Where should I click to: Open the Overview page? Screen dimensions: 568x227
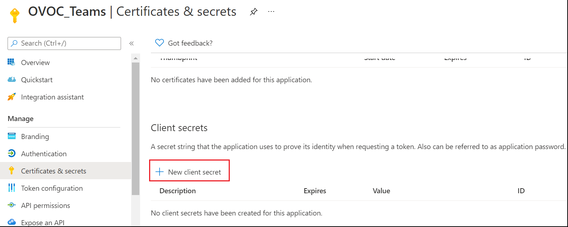[35, 62]
